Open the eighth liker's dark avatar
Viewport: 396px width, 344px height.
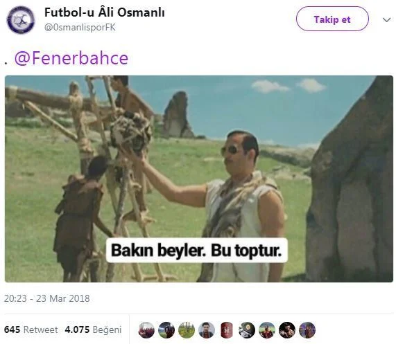click(x=287, y=330)
